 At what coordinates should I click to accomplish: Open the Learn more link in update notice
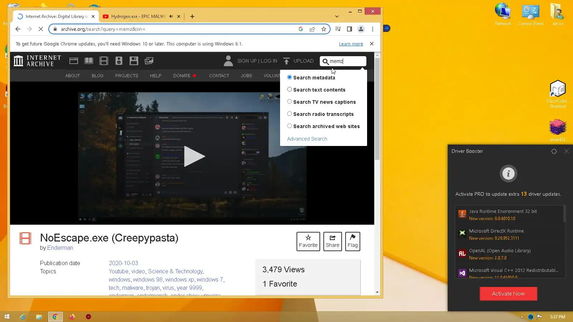click(x=351, y=44)
